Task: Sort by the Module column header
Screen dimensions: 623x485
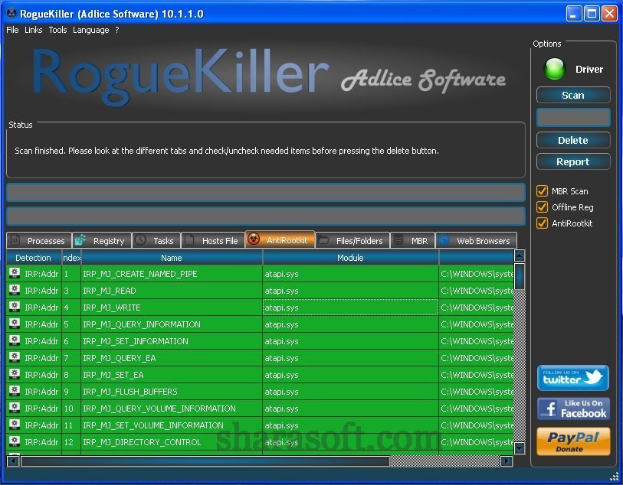Action: coord(350,258)
